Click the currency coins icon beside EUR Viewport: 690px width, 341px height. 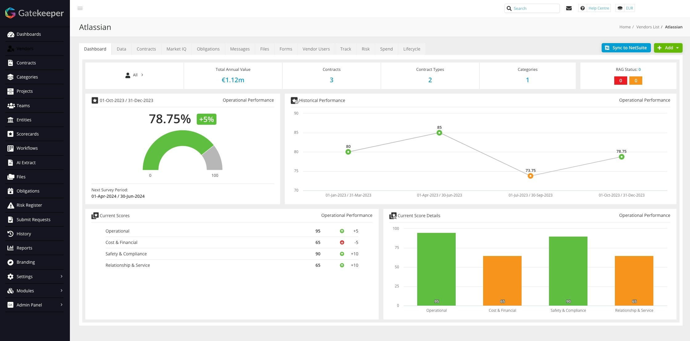click(x=620, y=8)
